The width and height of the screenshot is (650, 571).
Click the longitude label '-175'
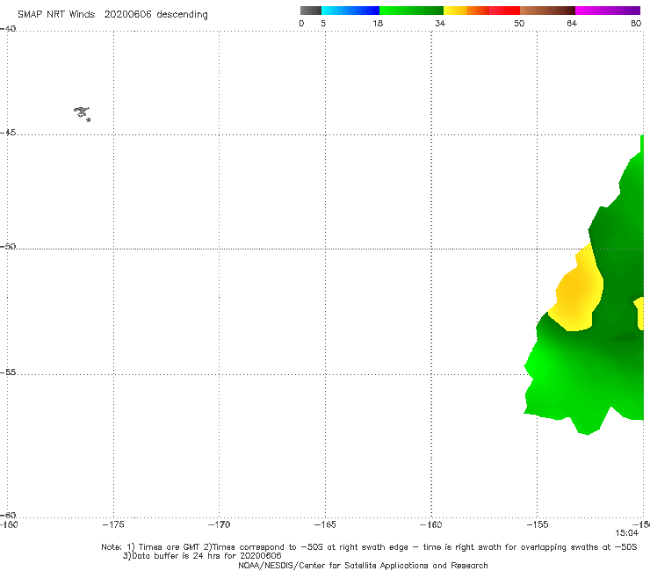point(113,524)
